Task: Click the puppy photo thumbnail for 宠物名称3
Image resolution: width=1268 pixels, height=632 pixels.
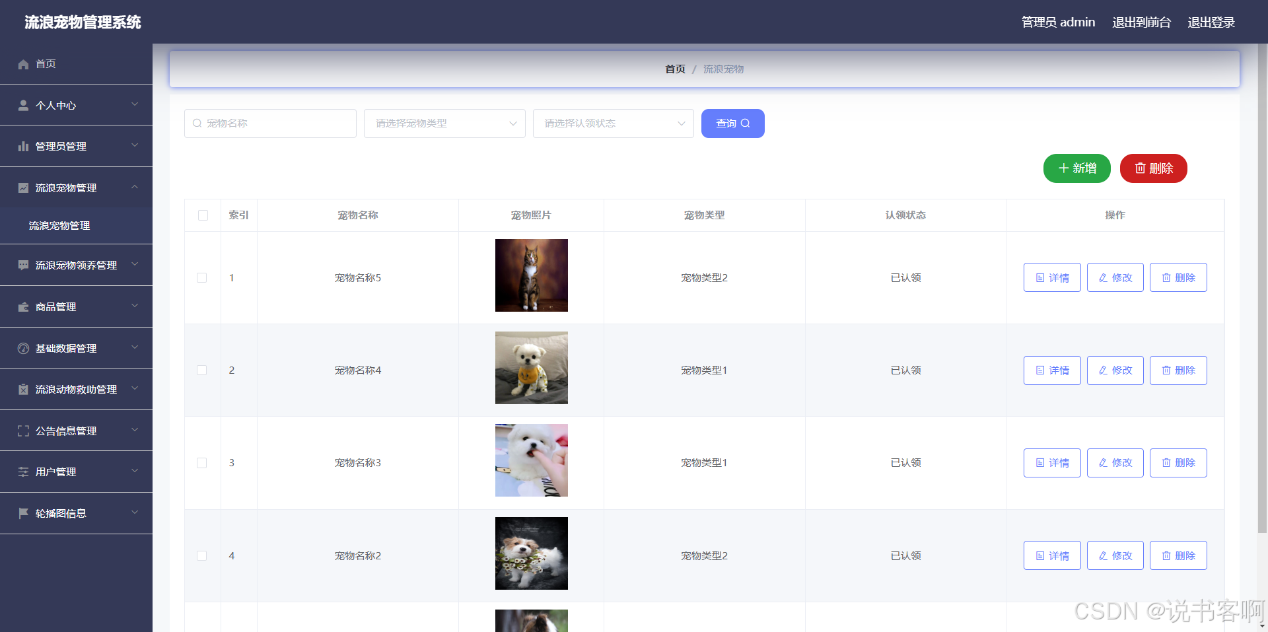Action: (532, 460)
